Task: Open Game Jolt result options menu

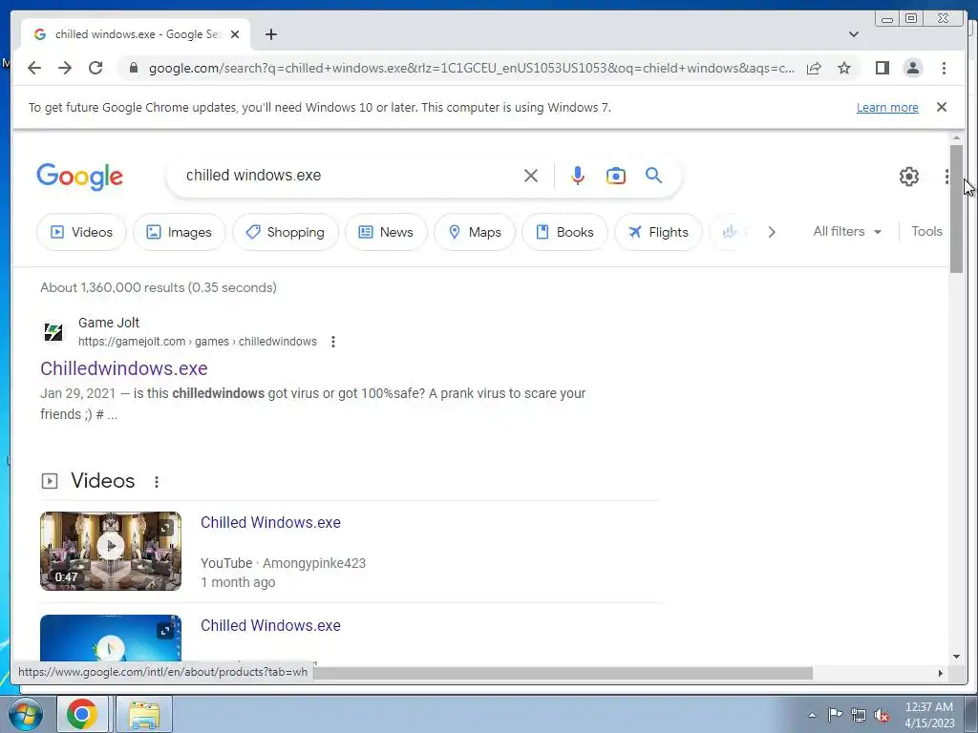Action: (x=333, y=342)
